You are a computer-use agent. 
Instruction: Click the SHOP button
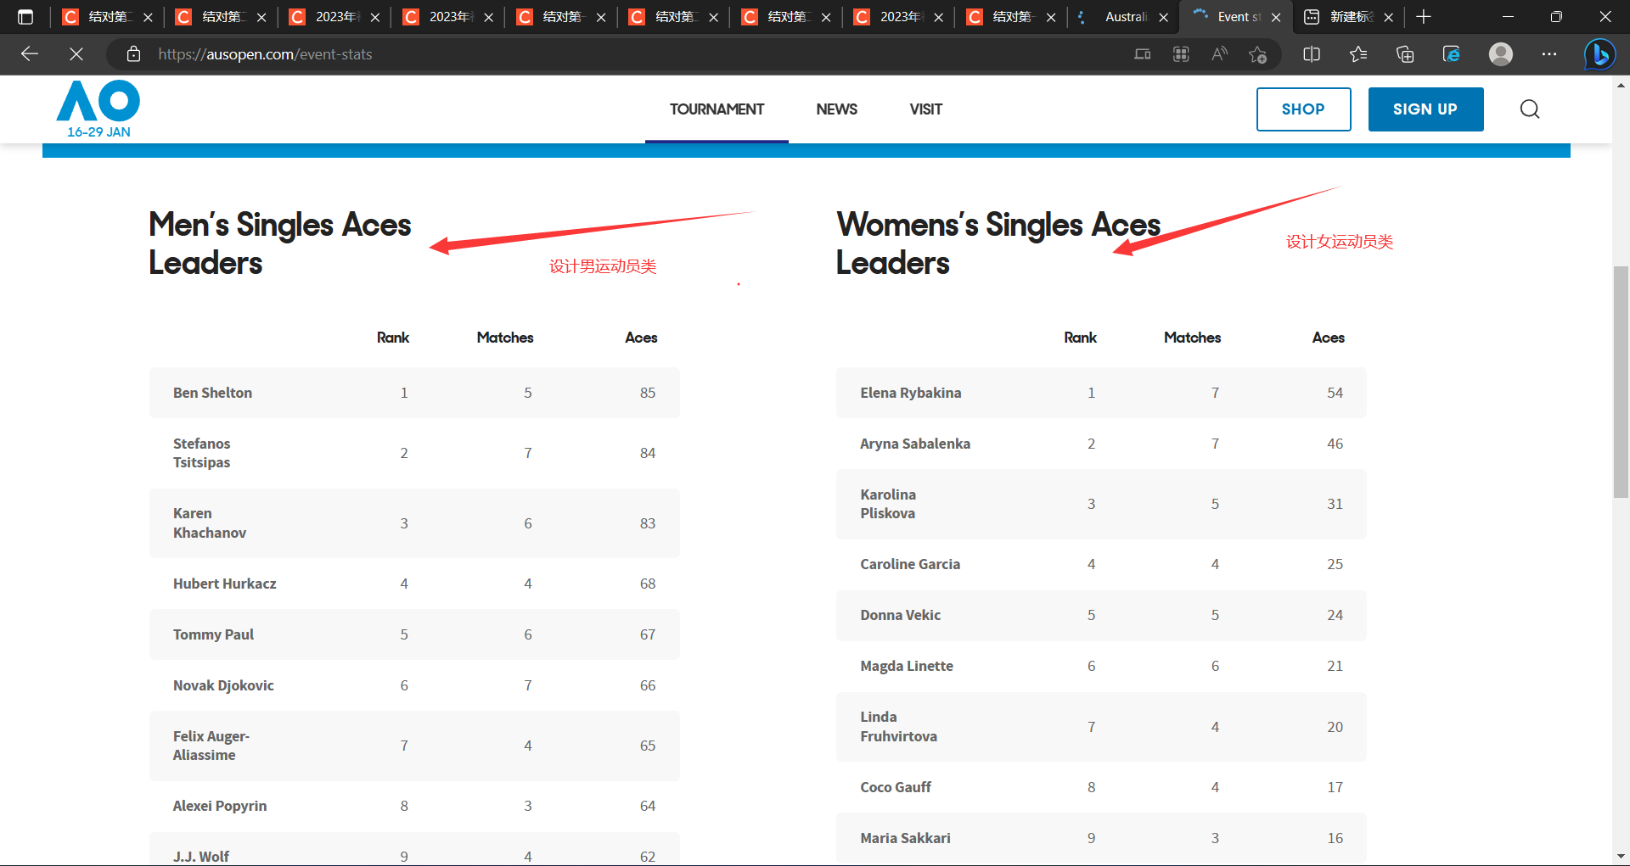(1303, 109)
